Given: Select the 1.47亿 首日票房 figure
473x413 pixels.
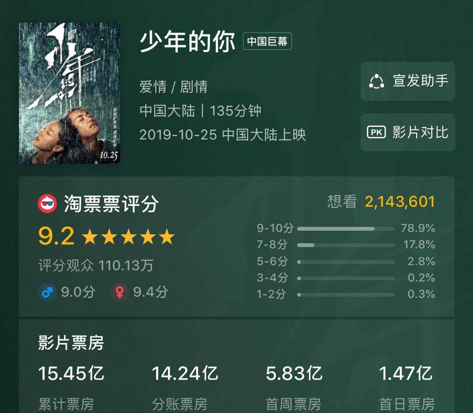Looking at the screenshot, I should [x=406, y=374].
